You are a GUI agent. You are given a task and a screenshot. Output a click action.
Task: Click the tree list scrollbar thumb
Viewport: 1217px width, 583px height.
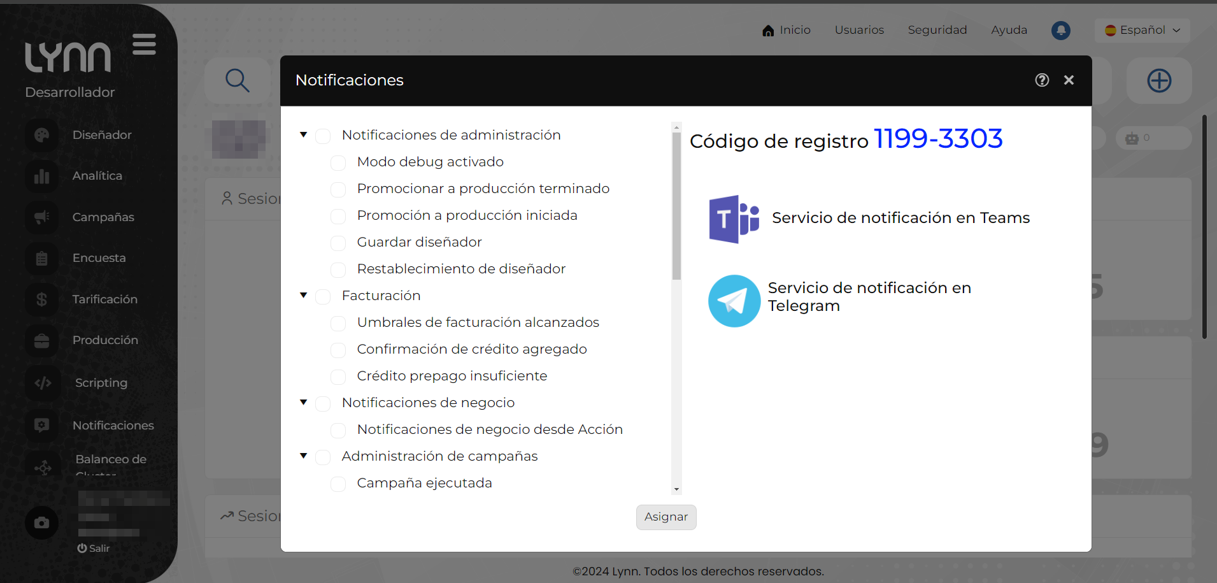676,206
